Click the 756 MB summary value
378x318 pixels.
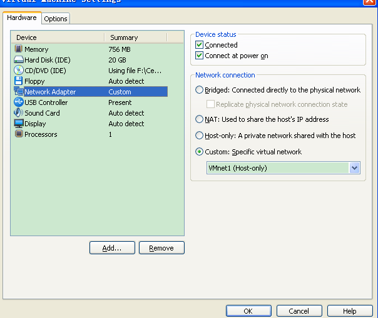120,49
